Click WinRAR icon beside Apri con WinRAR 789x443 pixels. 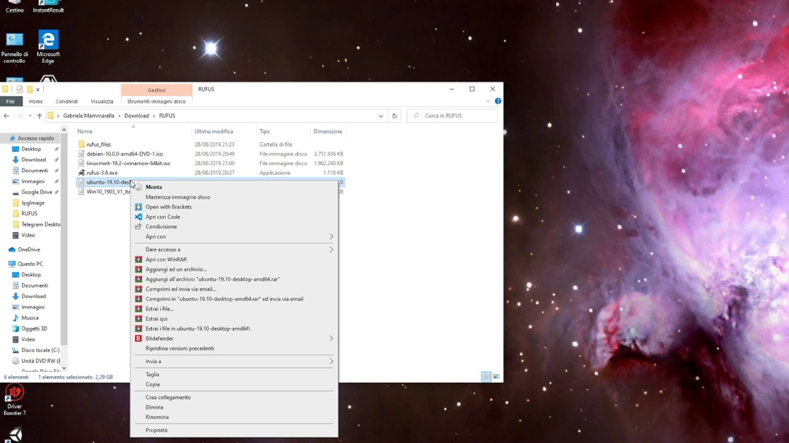(138, 260)
